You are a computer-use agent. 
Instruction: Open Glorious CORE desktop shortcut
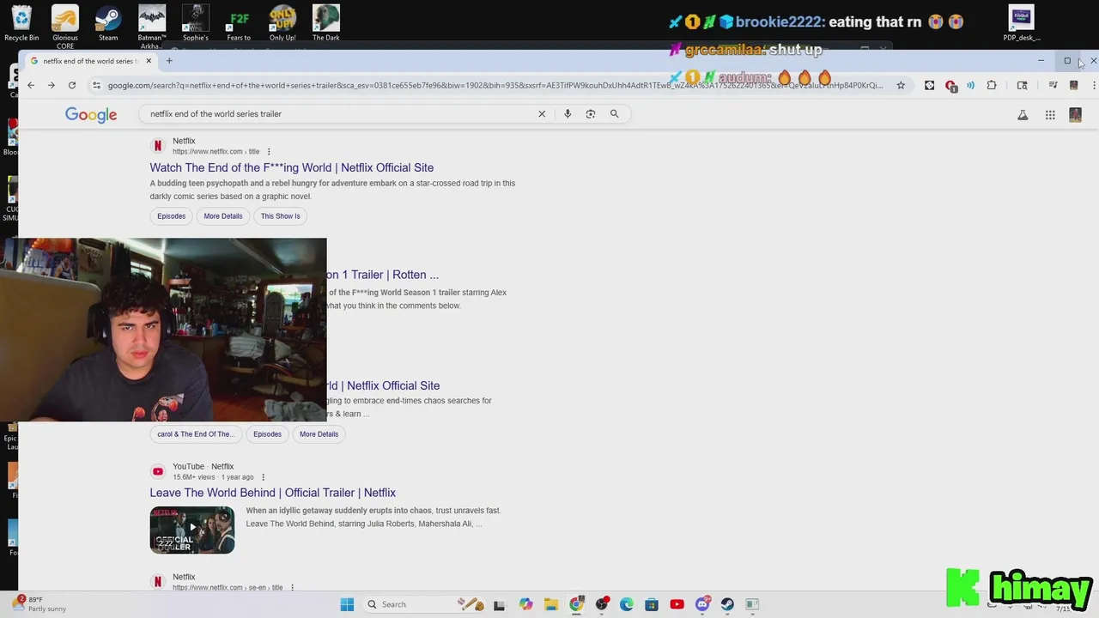coord(65,27)
